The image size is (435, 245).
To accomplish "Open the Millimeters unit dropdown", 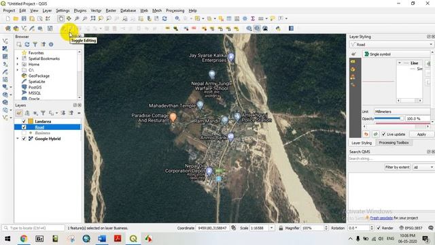I will (402, 112).
